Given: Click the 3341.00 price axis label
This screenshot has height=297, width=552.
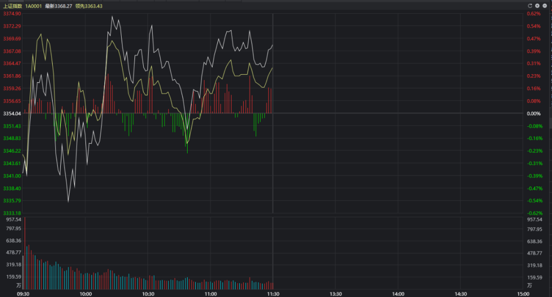Looking at the screenshot, I should pos(12,176).
